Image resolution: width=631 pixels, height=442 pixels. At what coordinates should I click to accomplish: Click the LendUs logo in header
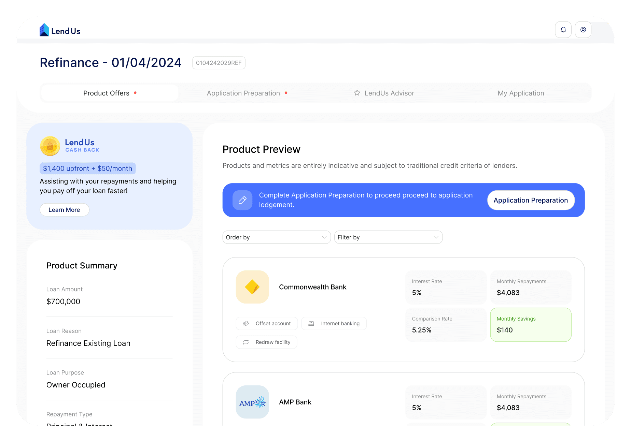click(x=60, y=30)
